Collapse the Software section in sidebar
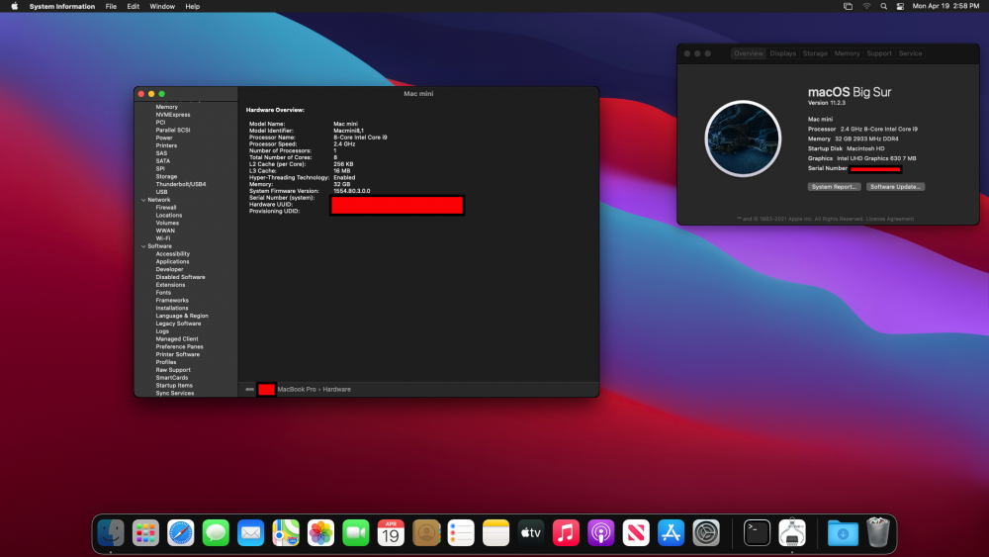Image resolution: width=989 pixels, height=557 pixels. [x=143, y=246]
